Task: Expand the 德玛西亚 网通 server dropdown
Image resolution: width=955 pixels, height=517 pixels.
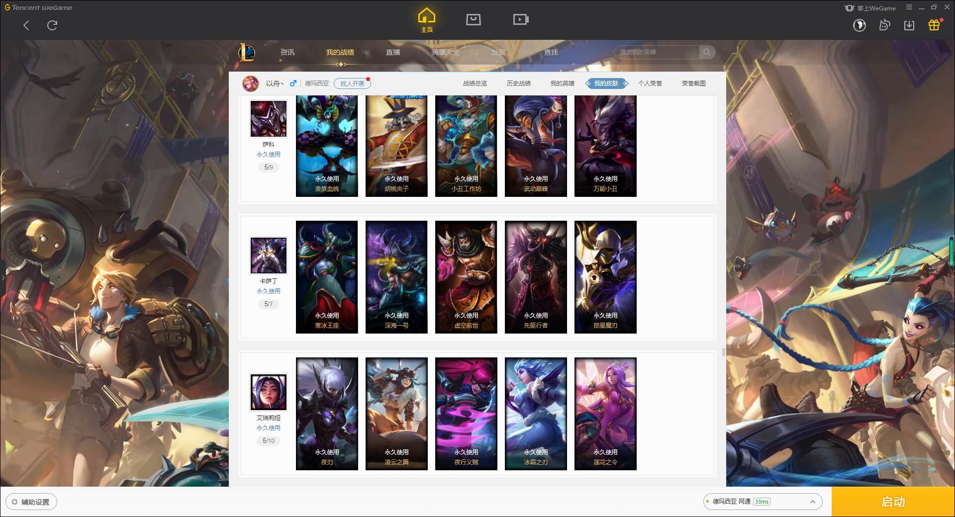Action: coord(763,502)
